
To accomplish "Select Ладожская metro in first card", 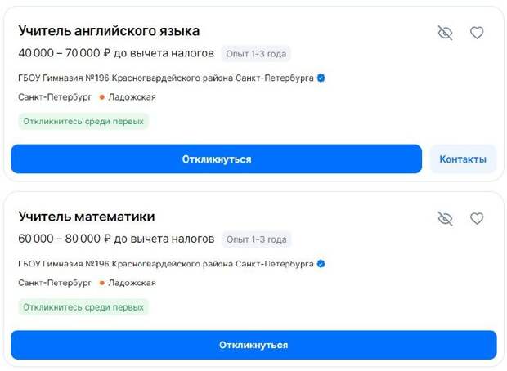I will [x=132, y=97].
